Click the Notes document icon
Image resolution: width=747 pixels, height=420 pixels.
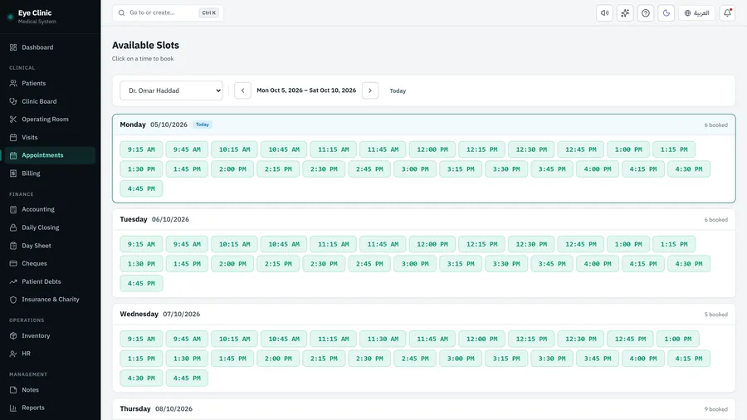[x=13, y=390]
